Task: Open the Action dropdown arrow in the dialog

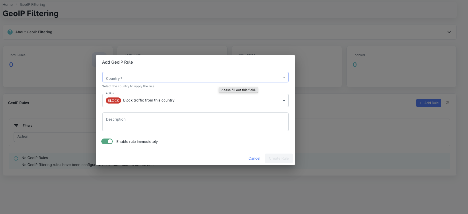Action: (284, 101)
